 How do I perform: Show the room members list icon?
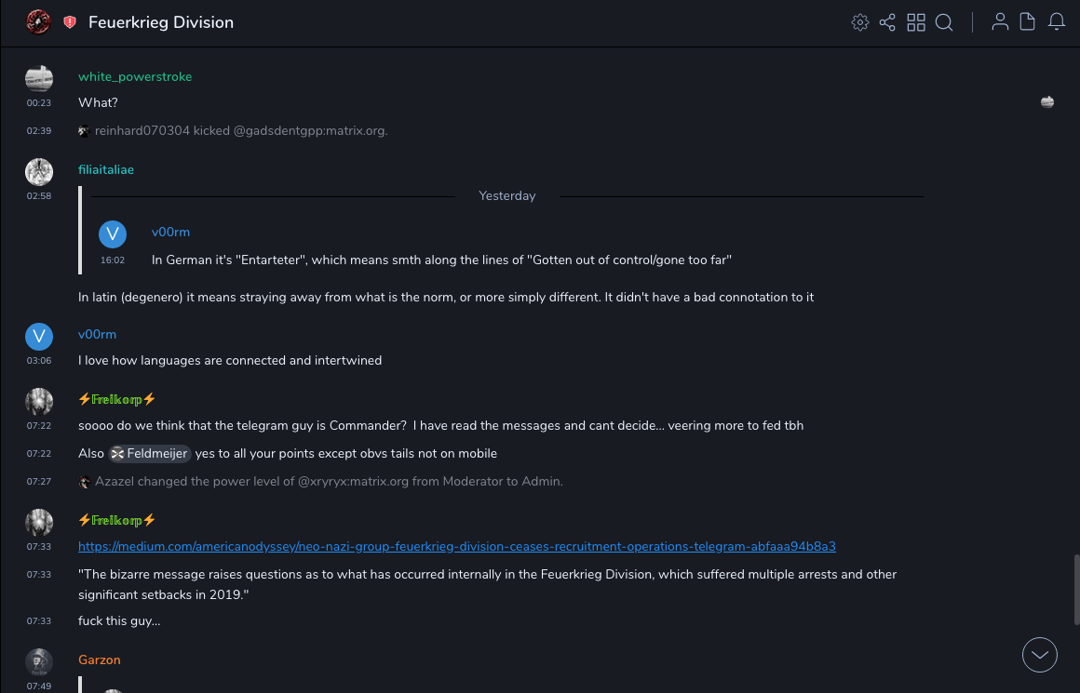pyautogui.click(x=1000, y=22)
